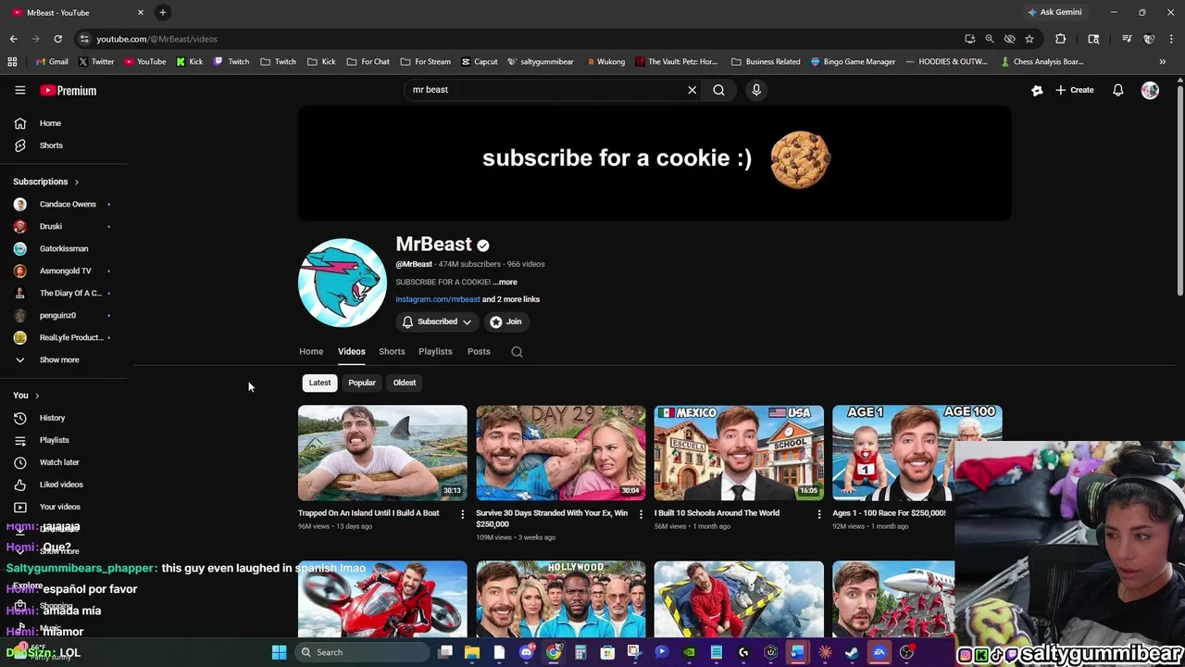This screenshot has height=667, width=1185.
Task: Expand the You section
Action: click(x=26, y=396)
